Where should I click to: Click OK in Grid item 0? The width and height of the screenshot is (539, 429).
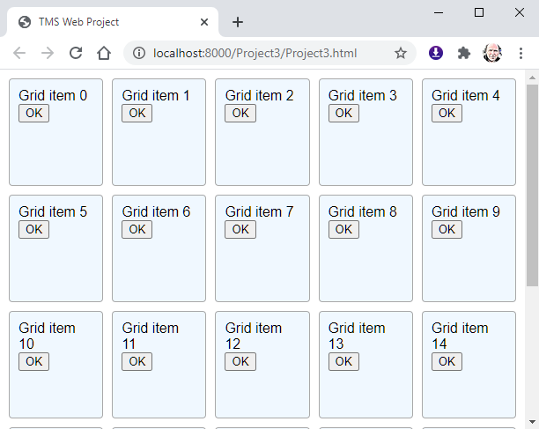click(x=33, y=113)
